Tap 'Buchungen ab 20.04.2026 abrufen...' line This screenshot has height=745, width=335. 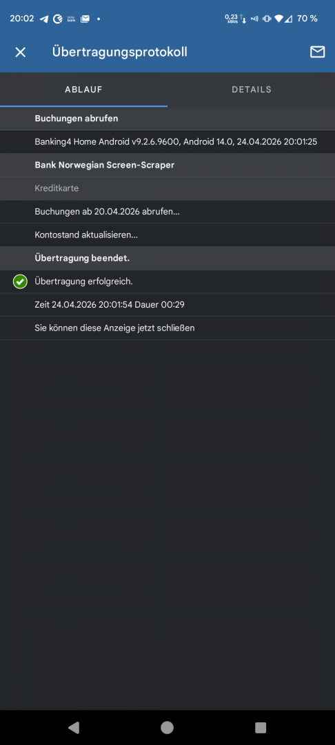(x=167, y=212)
